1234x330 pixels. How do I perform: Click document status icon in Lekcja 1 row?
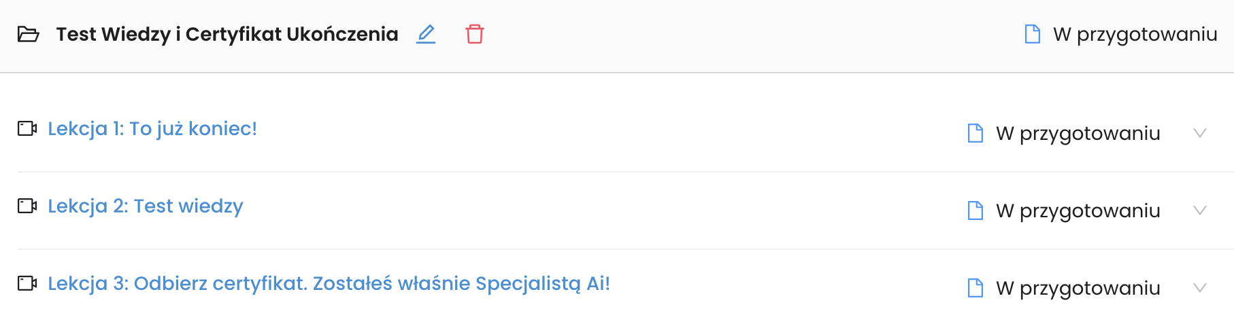coord(975,133)
